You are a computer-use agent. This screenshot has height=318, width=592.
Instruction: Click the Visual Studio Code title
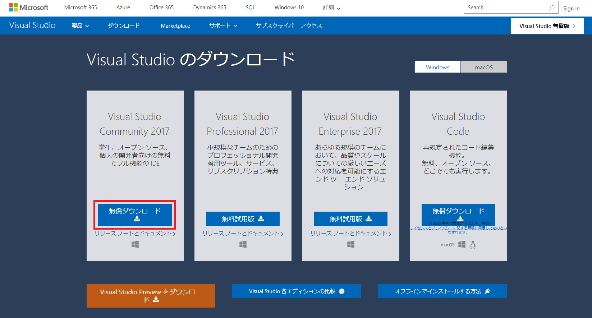[458, 124]
